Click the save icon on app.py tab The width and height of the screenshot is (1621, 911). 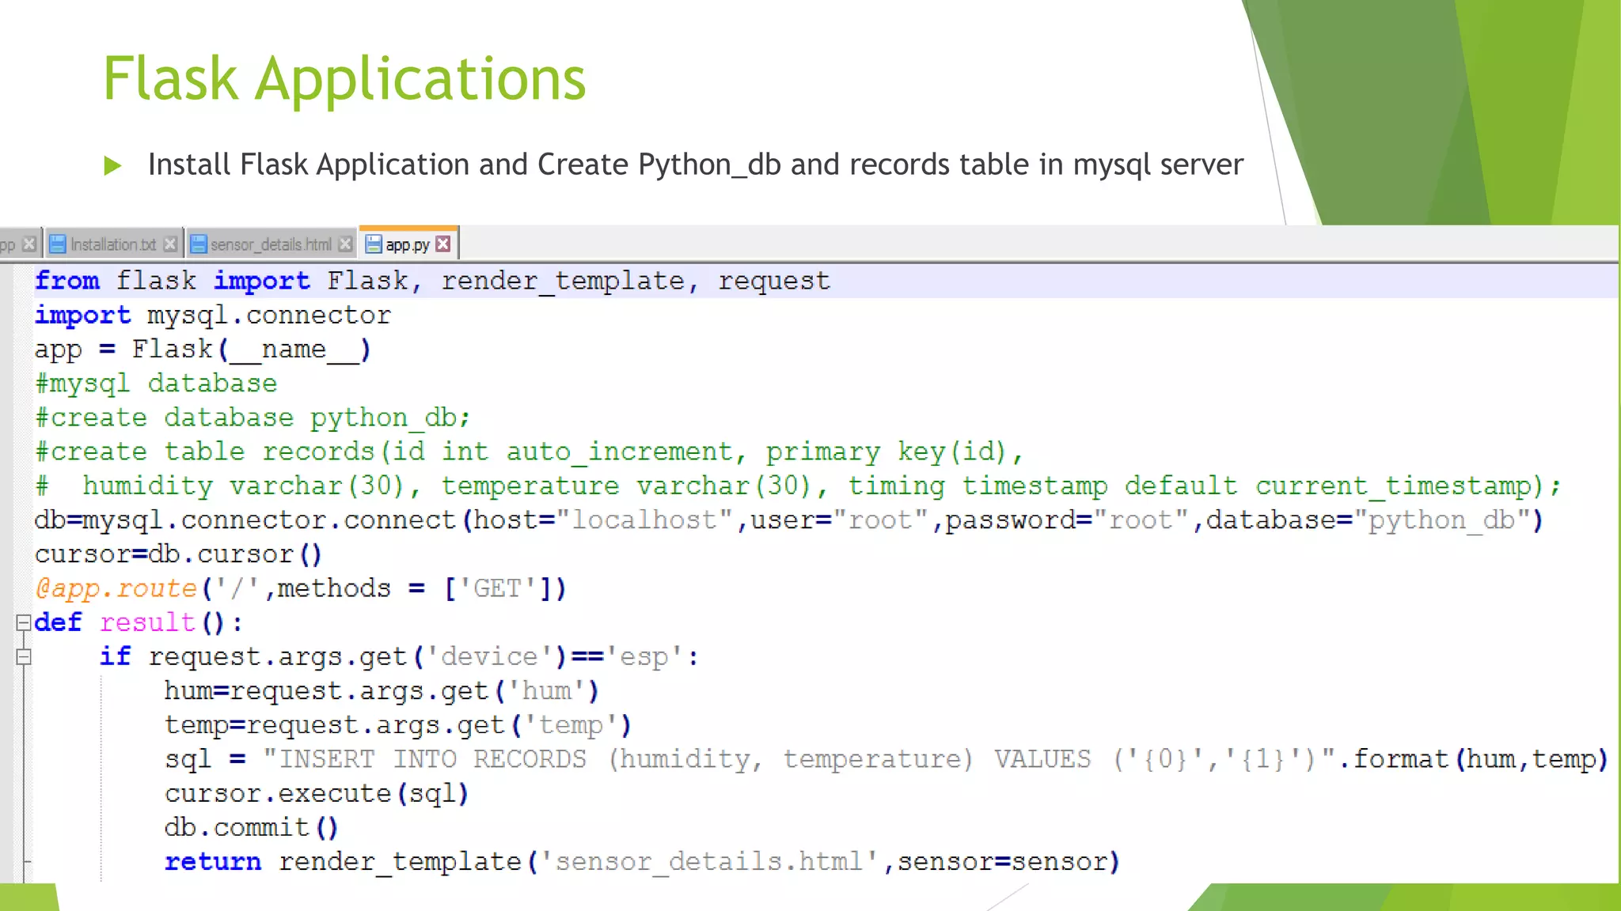[374, 244]
